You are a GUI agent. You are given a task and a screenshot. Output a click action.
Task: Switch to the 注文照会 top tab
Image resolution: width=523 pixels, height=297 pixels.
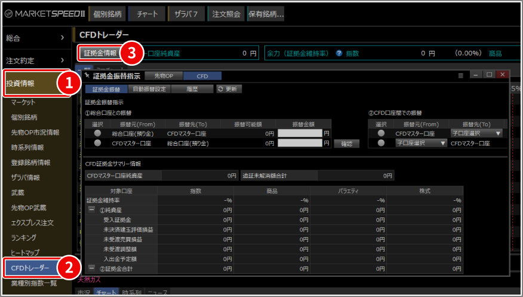click(226, 14)
